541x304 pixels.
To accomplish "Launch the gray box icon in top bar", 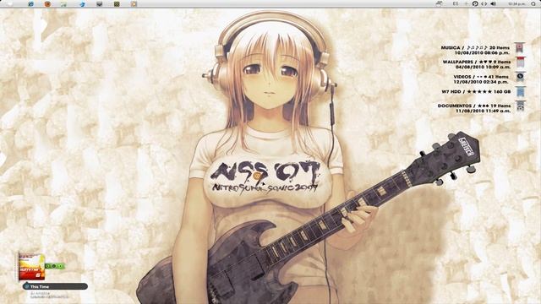I will 100,3.
